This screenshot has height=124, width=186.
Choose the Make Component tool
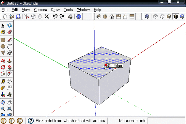pos(9,25)
